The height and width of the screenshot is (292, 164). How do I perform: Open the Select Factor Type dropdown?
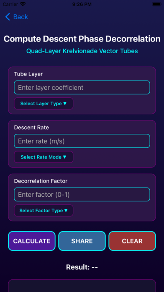44,211
